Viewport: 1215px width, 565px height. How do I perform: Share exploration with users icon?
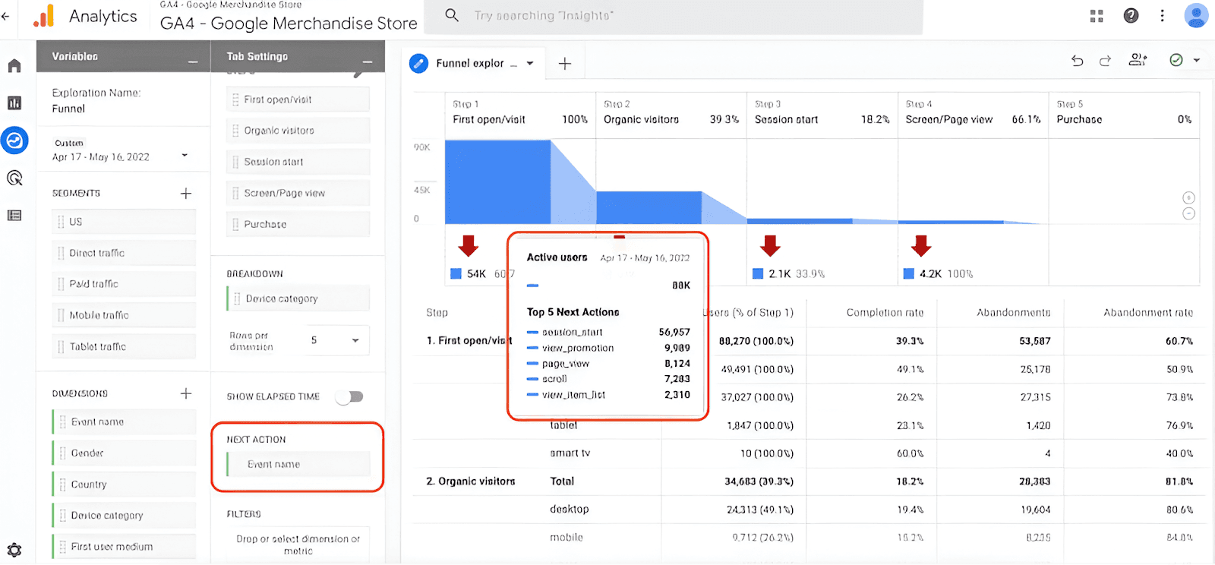pyautogui.click(x=1138, y=60)
